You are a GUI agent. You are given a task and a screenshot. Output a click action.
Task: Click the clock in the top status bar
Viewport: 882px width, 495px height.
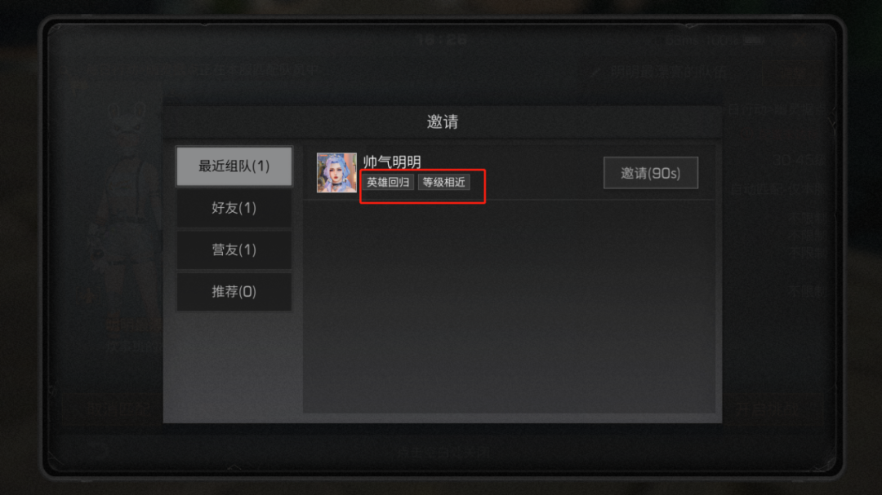[x=442, y=40]
